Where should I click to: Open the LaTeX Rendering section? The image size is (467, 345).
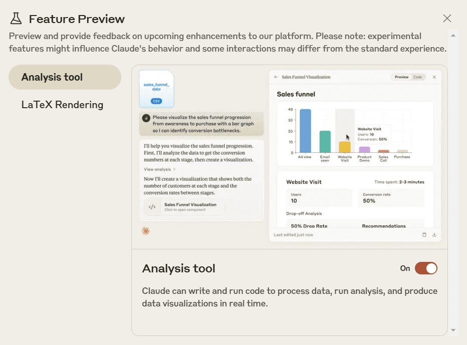62,105
